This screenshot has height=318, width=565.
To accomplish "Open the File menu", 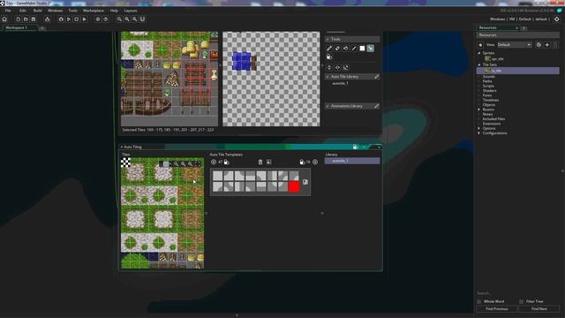I will (x=8, y=11).
